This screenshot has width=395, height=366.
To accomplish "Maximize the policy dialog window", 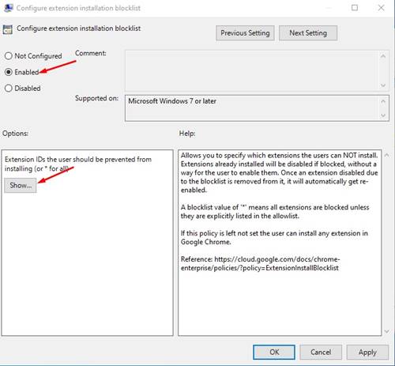I will click(355, 8).
